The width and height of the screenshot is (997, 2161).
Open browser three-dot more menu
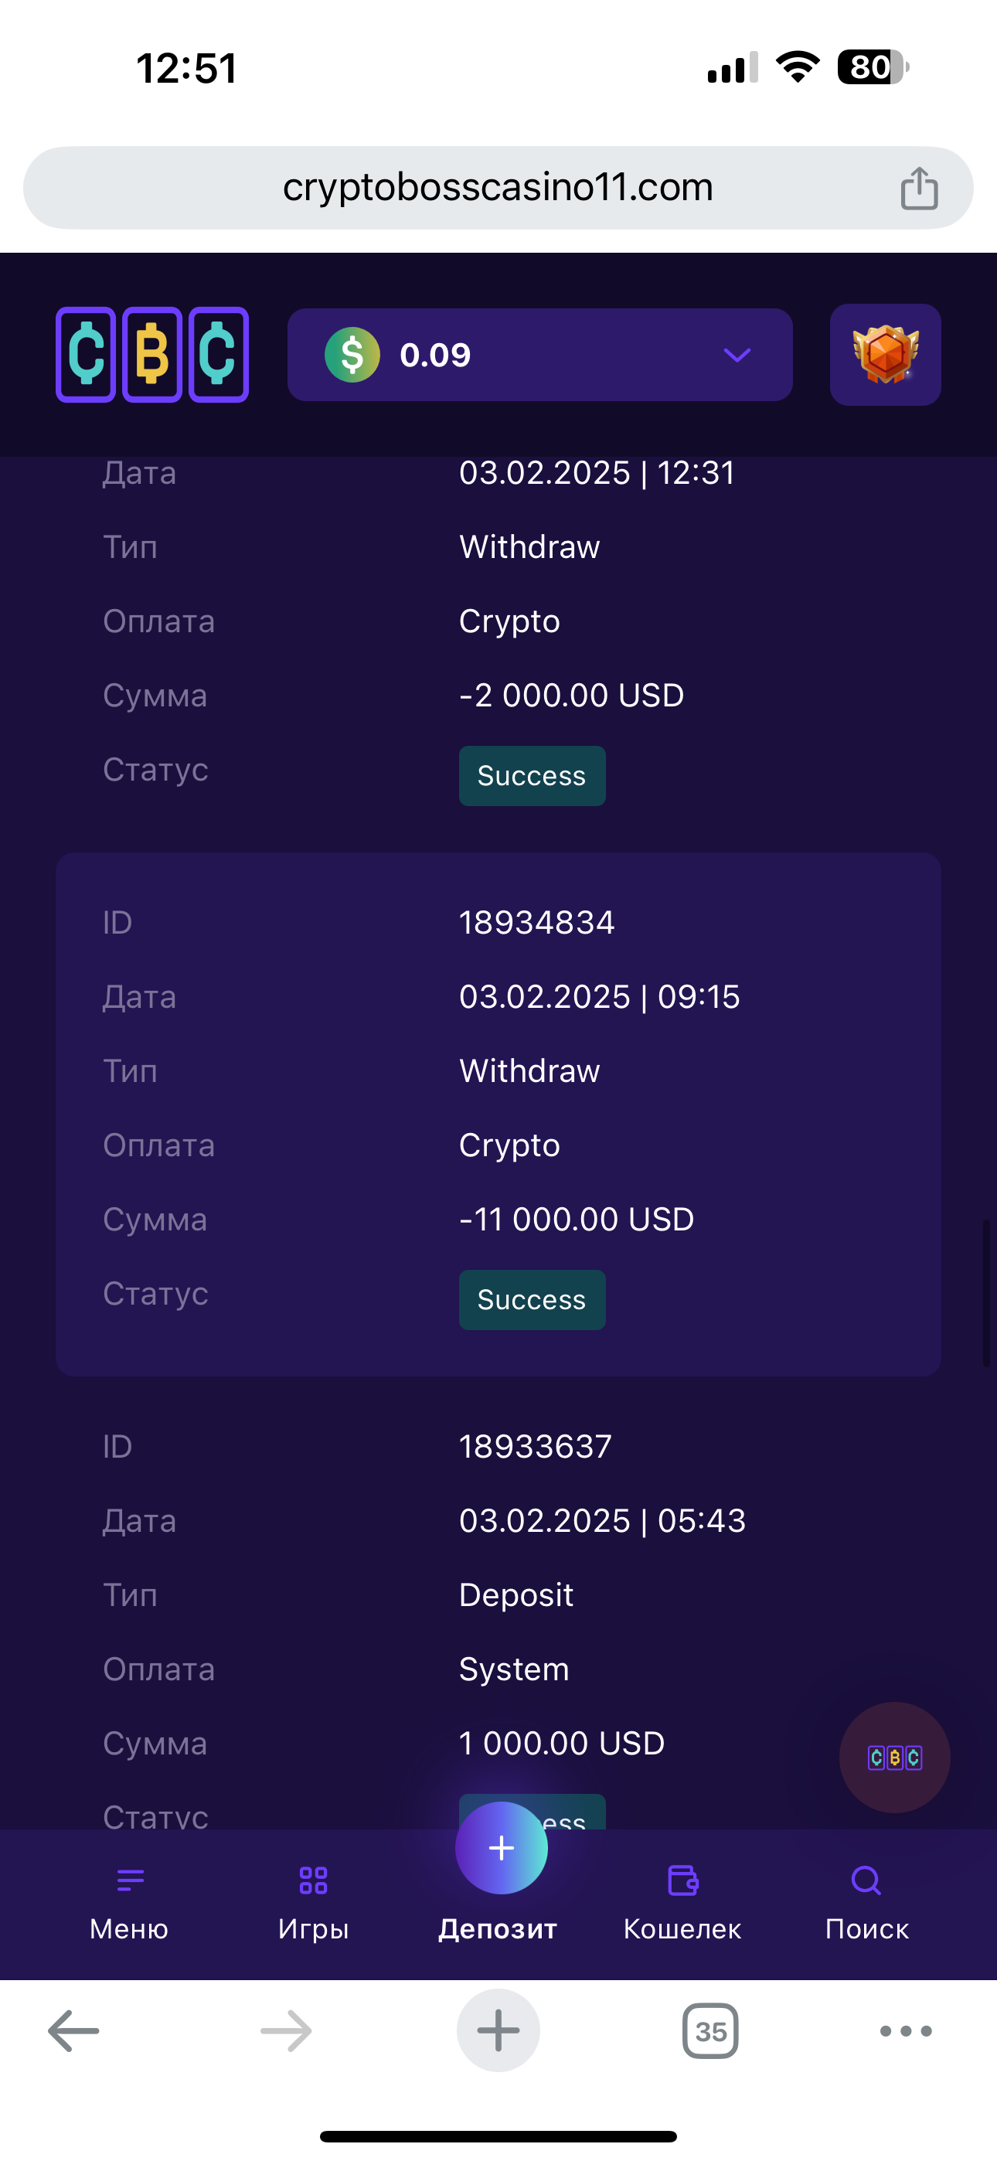point(906,2031)
